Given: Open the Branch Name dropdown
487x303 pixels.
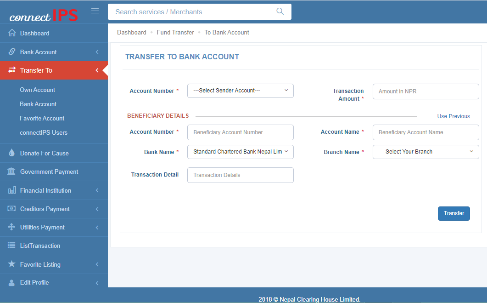Looking at the screenshot, I should [425, 151].
